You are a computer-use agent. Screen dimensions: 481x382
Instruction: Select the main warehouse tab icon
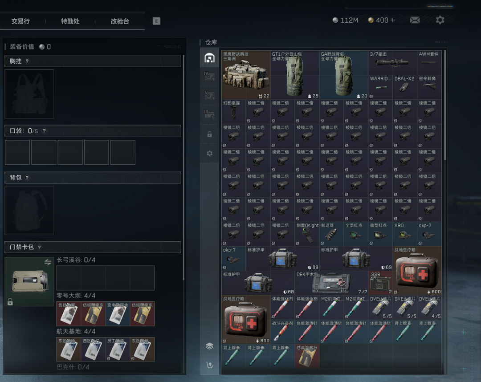point(209,58)
